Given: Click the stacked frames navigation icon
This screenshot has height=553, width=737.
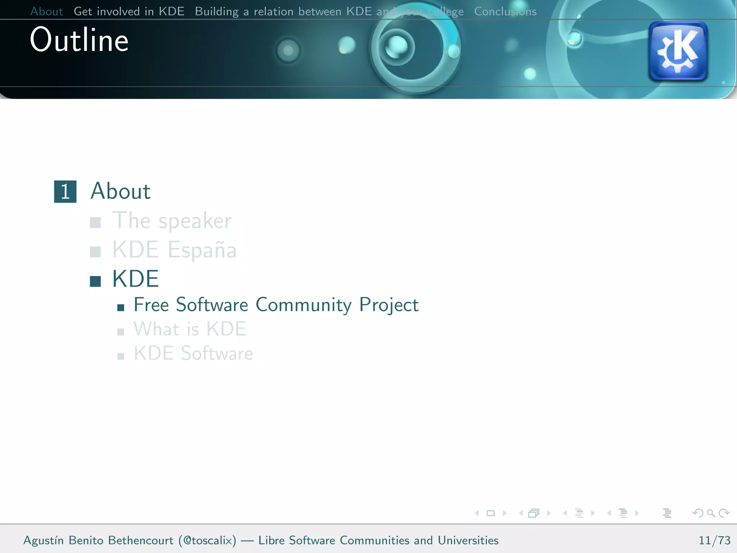Looking at the screenshot, I should [x=534, y=513].
